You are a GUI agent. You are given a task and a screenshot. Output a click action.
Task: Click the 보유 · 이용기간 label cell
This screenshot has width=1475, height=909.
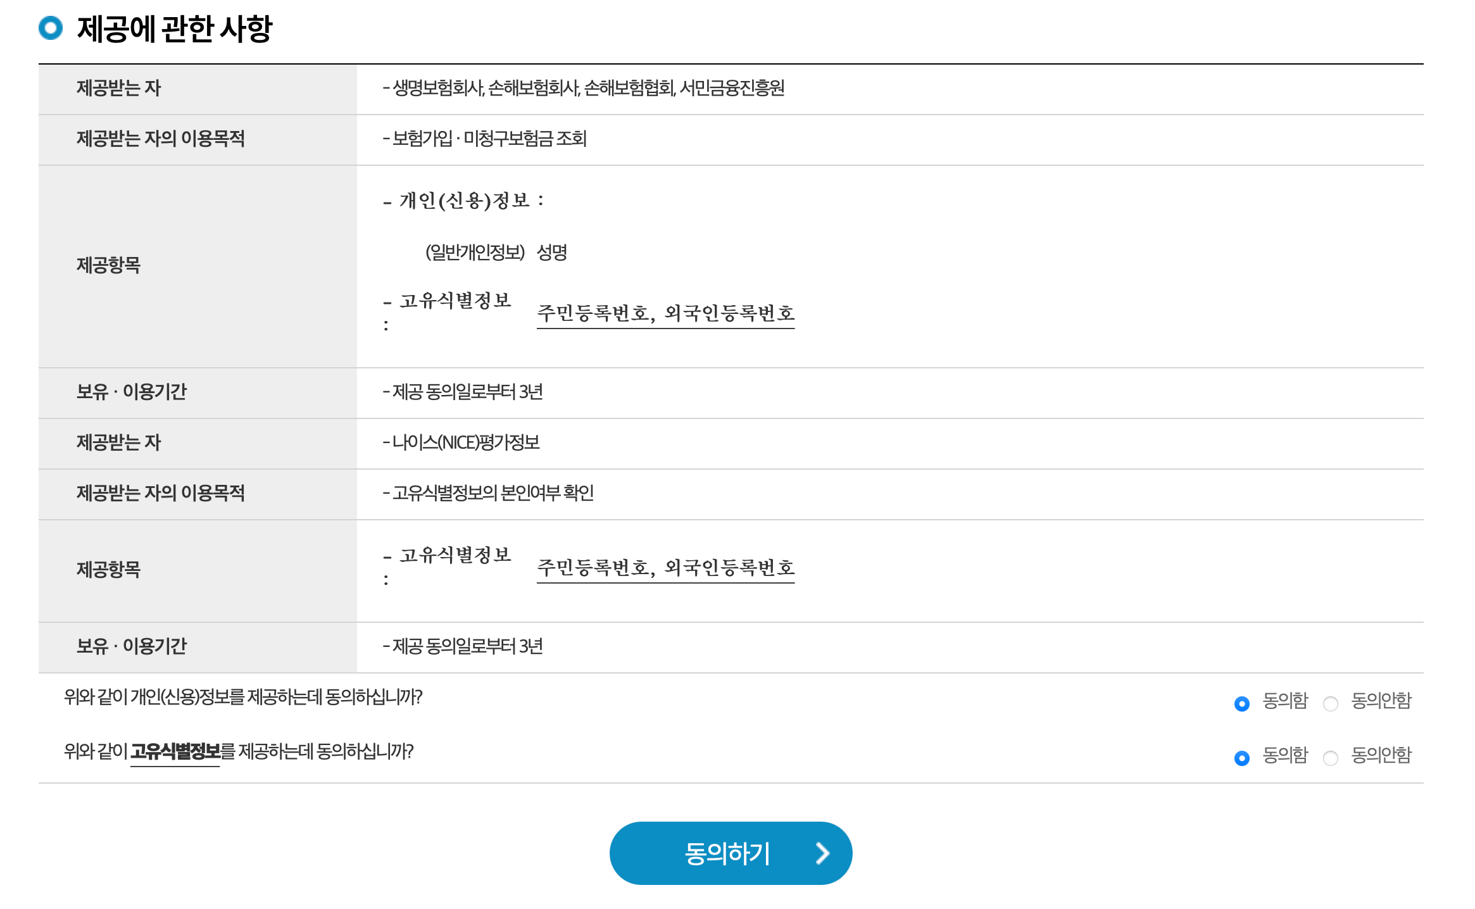coord(134,392)
